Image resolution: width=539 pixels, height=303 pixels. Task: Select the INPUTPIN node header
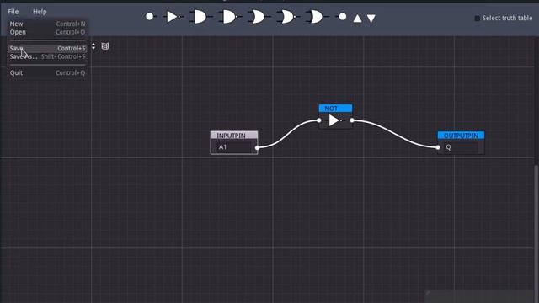pyautogui.click(x=234, y=136)
